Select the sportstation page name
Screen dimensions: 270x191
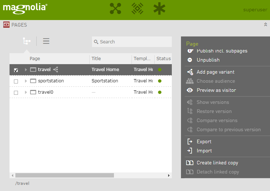(x=51, y=81)
